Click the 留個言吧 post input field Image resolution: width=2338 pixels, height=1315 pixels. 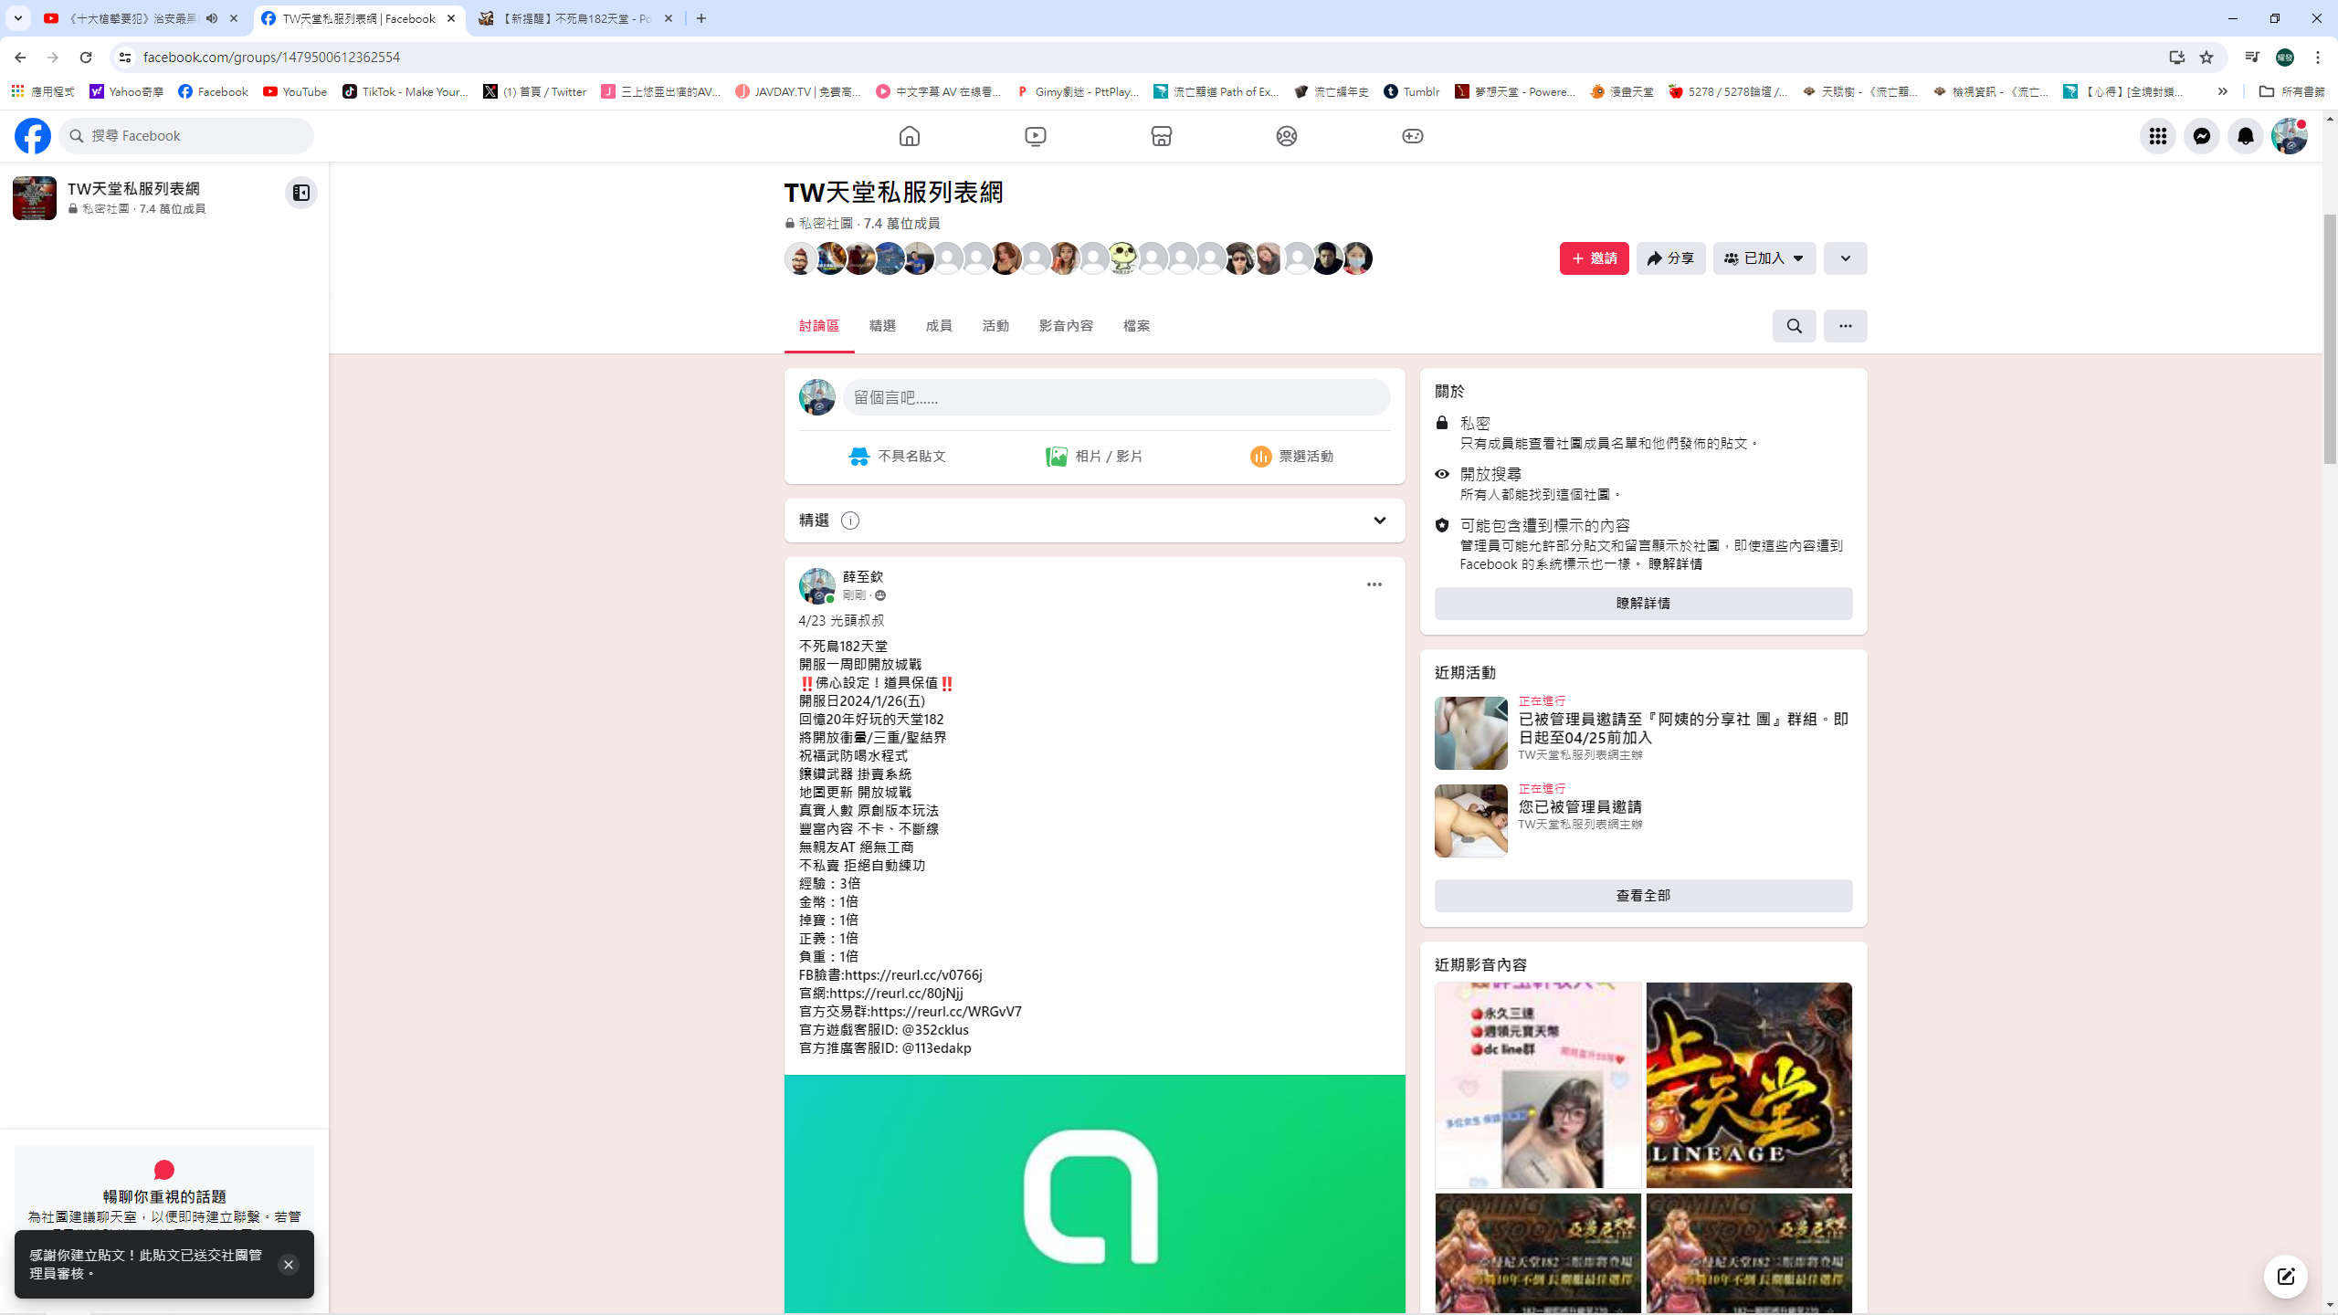(x=1116, y=397)
